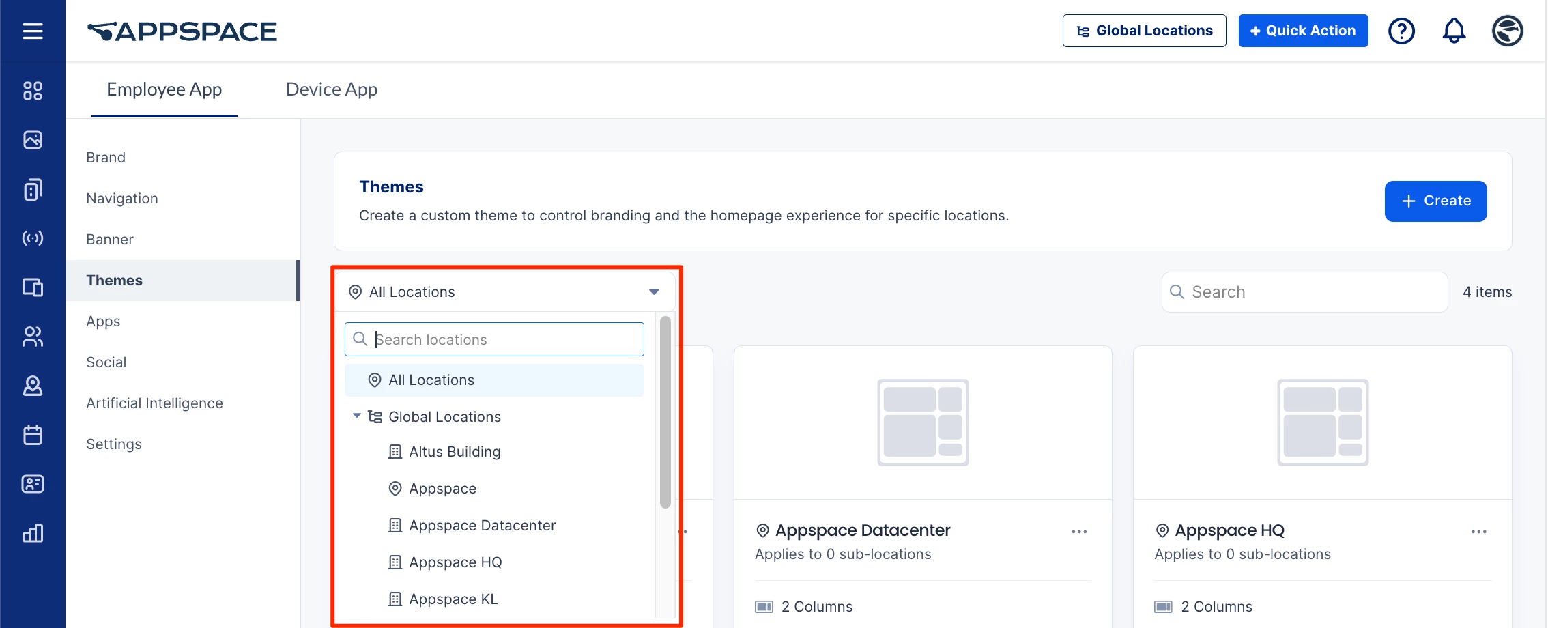Open the Appspace HQ theme thumbnail
Screen dimensions: 1548x628
click(x=1323, y=423)
